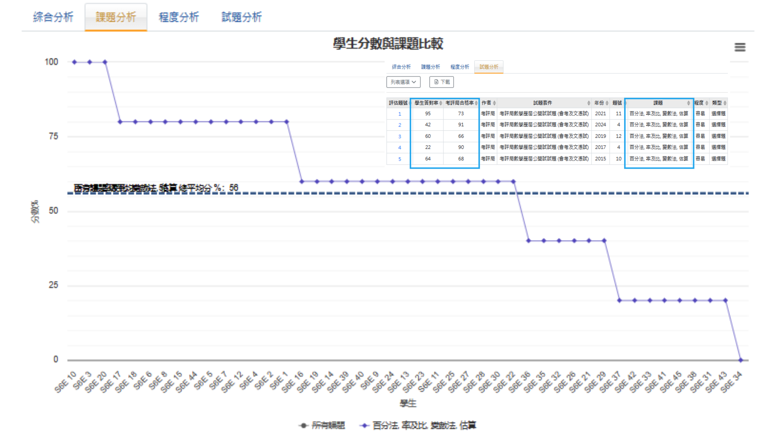The height and width of the screenshot is (434, 773).
Task: Sort the 學生答對率 column with its arrows
Action: coord(442,103)
